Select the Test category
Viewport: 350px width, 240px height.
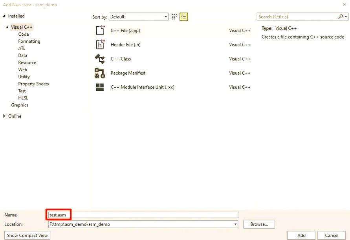click(22, 91)
